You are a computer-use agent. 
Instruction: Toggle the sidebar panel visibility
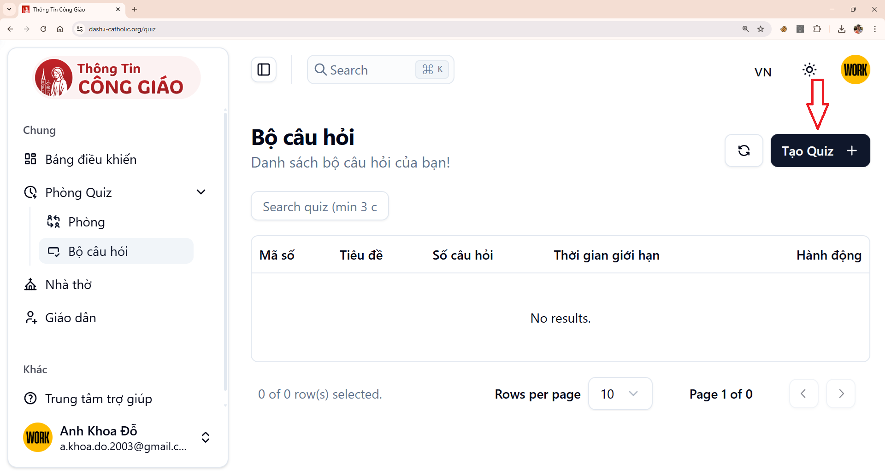click(x=263, y=70)
